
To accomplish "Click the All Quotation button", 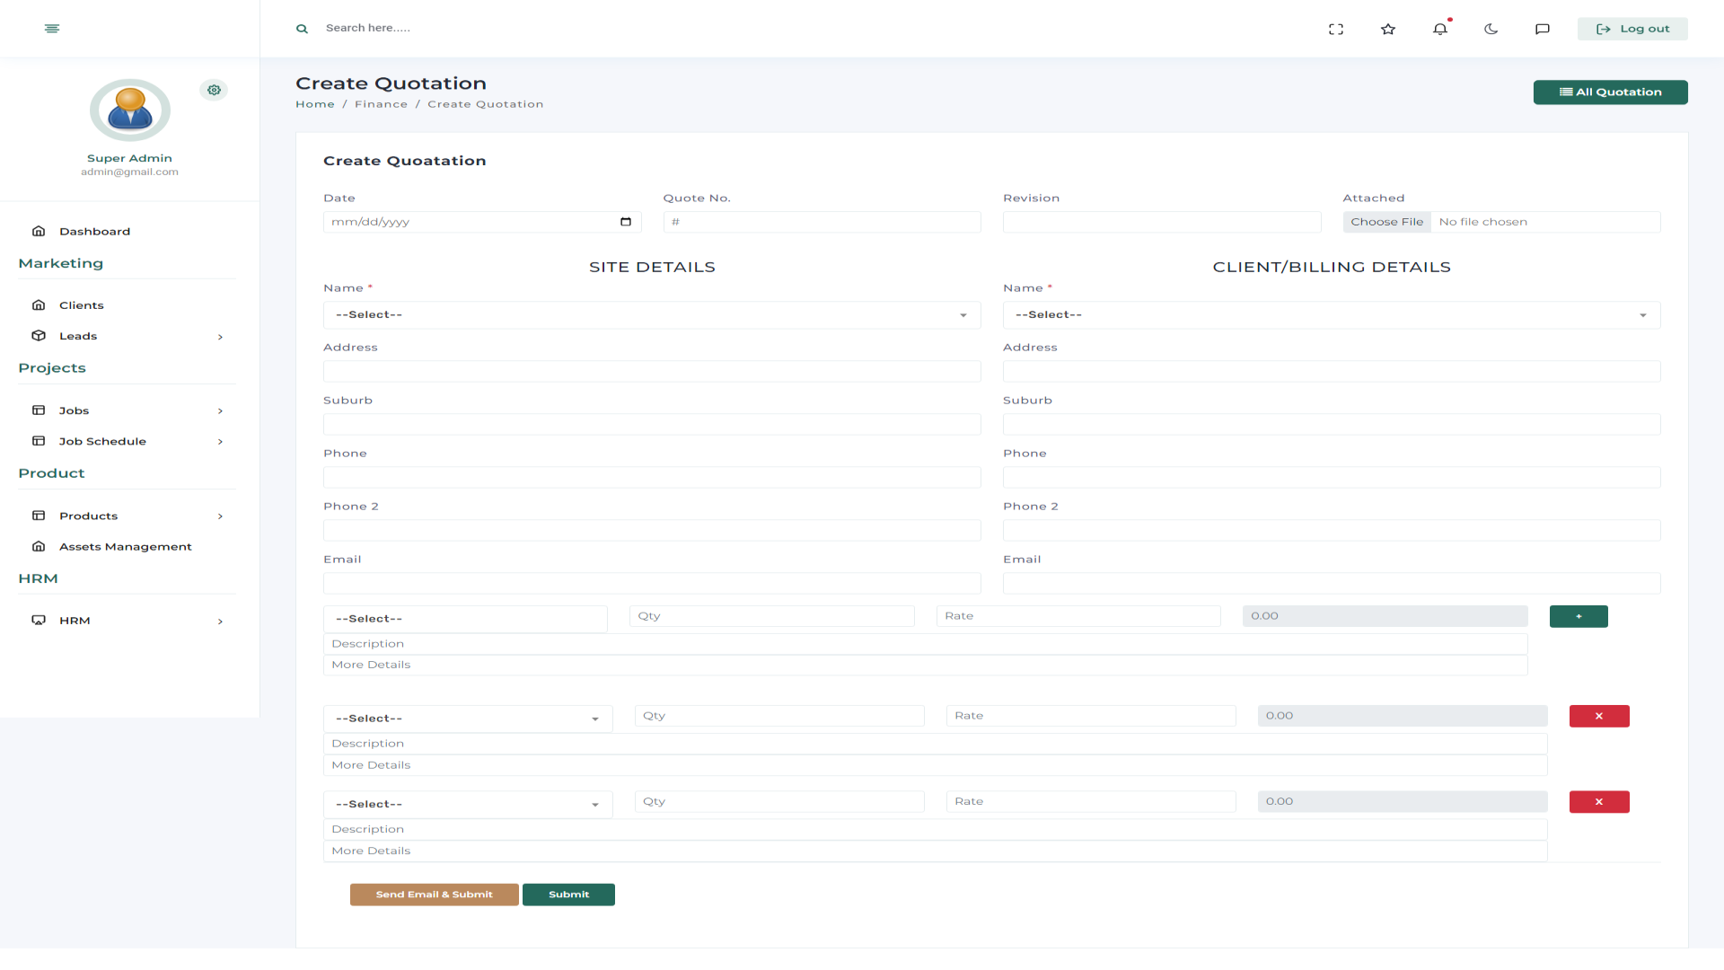I will [1610, 92].
